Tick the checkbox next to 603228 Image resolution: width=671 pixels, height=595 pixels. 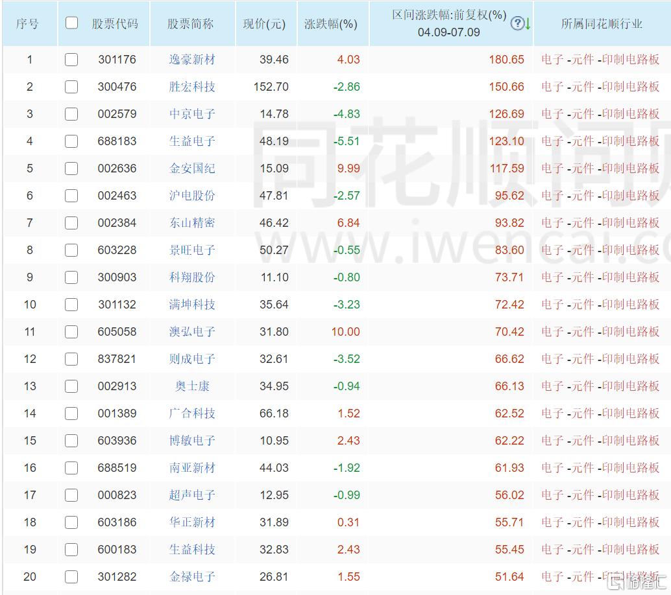[x=71, y=250]
